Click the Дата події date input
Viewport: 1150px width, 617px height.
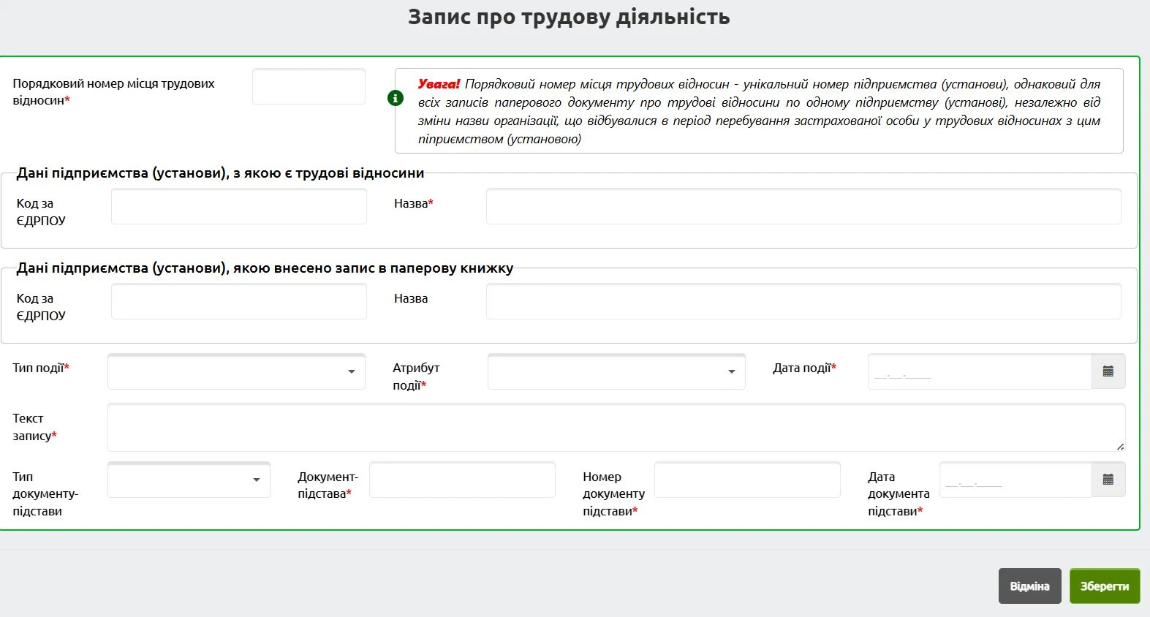point(979,371)
